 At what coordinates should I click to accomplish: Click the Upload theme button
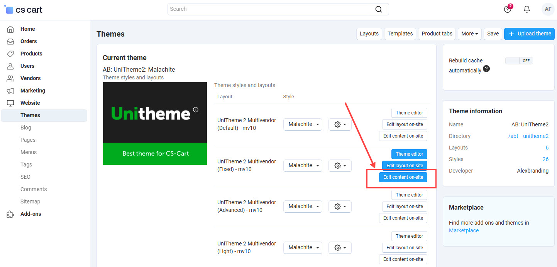(x=530, y=34)
